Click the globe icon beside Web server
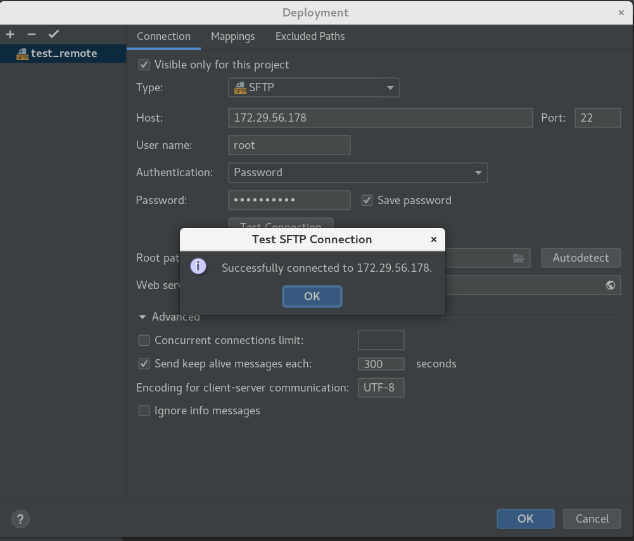Screen dimensions: 634x541 [610, 285]
